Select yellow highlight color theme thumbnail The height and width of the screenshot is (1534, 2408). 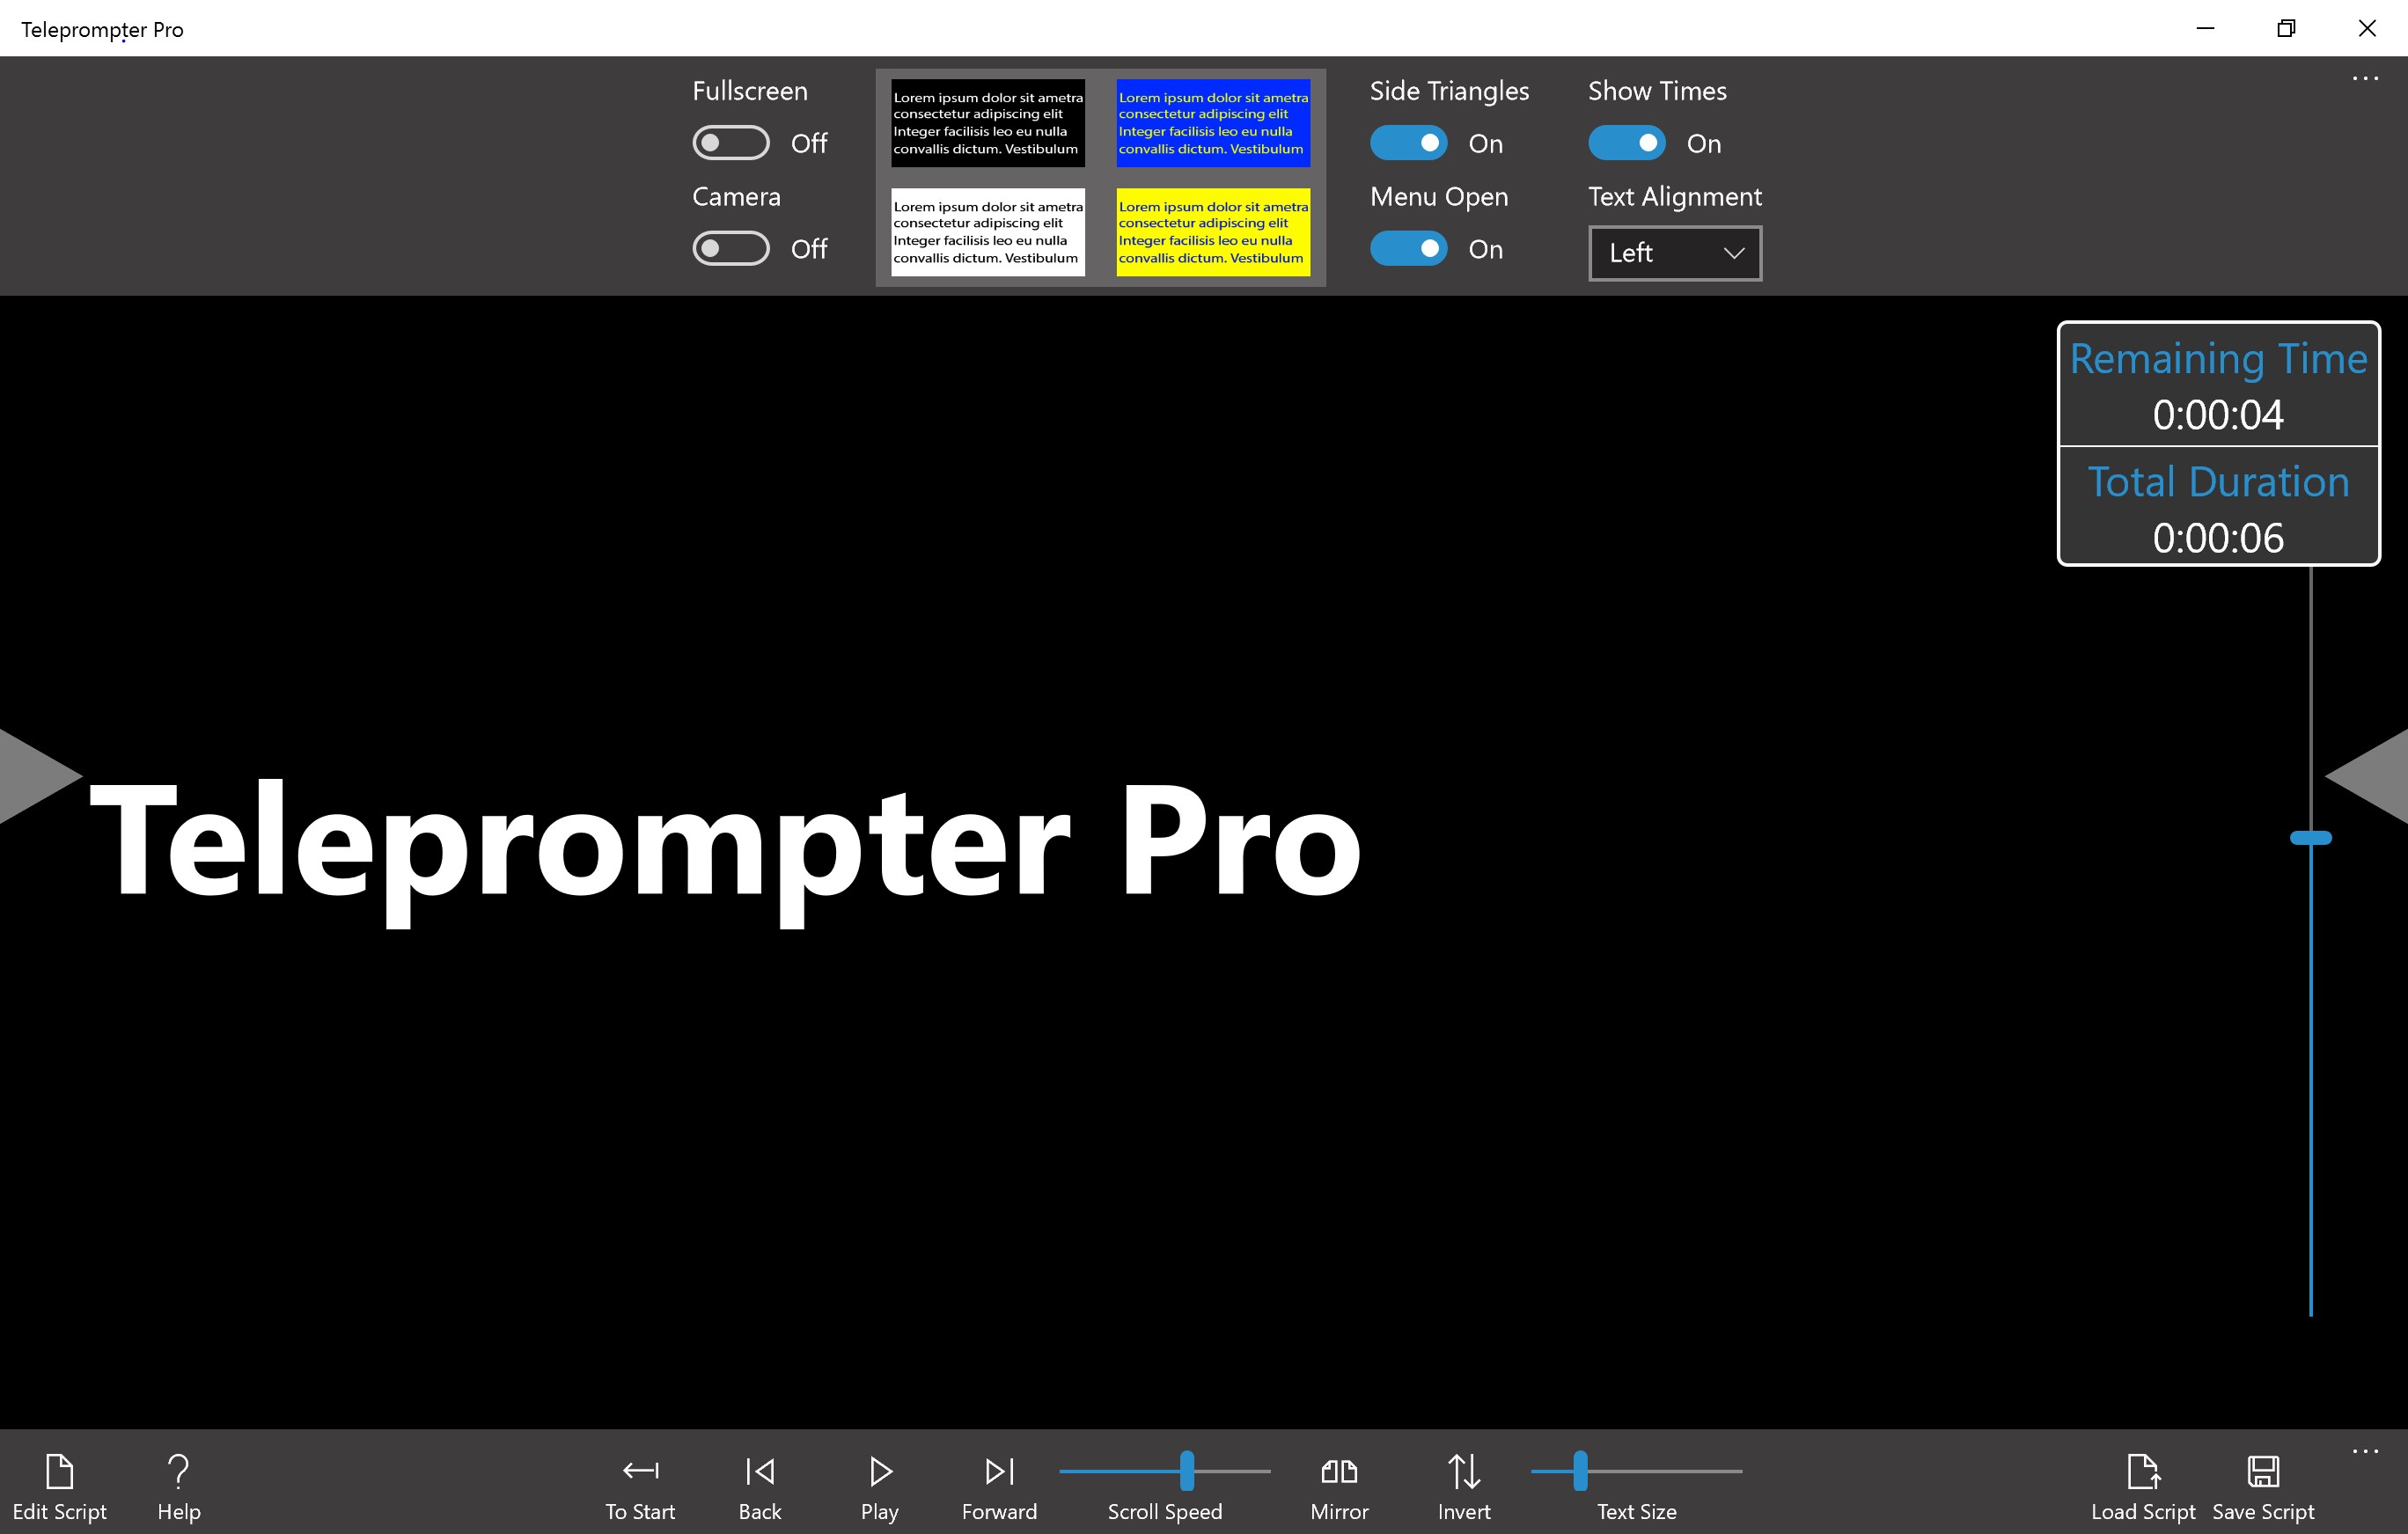[x=1213, y=231]
